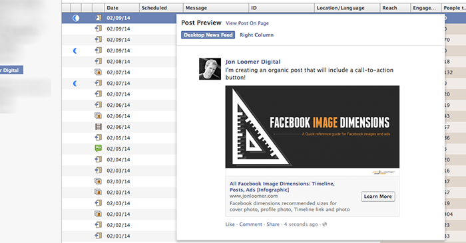Click Jon Loomer profile picture thumbnail

pyautogui.click(x=210, y=69)
